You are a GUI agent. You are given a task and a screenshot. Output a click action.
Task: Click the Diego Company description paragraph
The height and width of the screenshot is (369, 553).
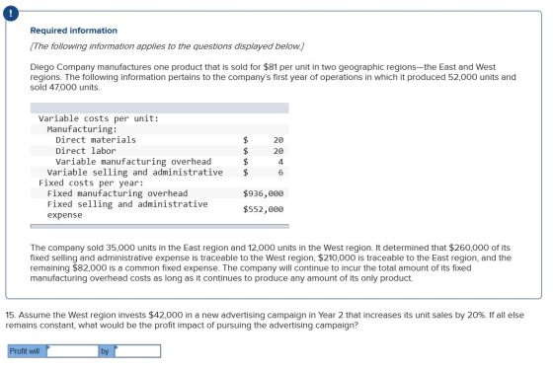(273, 77)
